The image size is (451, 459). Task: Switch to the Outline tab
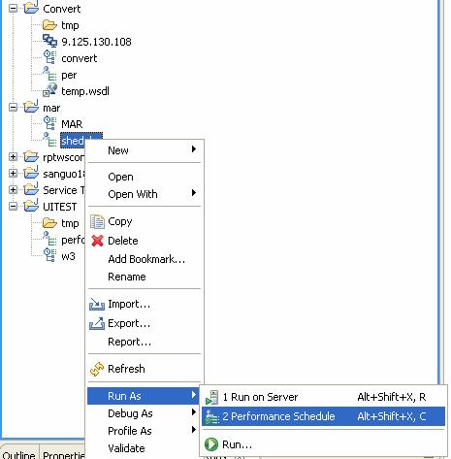point(18,454)
